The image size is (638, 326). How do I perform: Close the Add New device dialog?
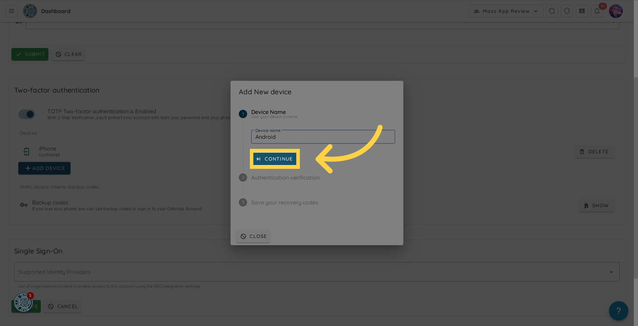253,236
